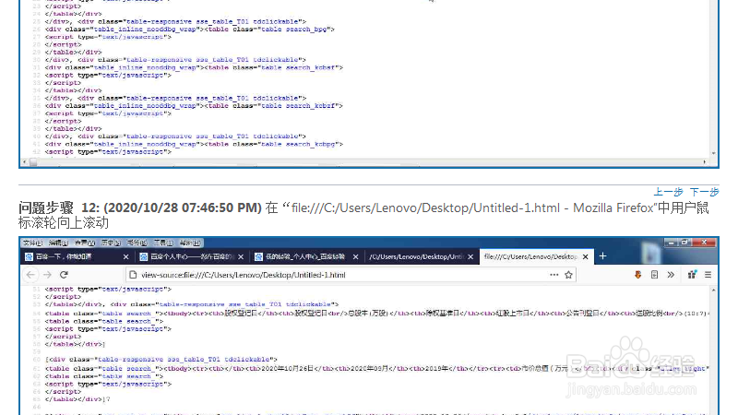Click the upper screenshot's horizontal scrollbar left arrow
738x415 pixels.
(x=25, y=162)
